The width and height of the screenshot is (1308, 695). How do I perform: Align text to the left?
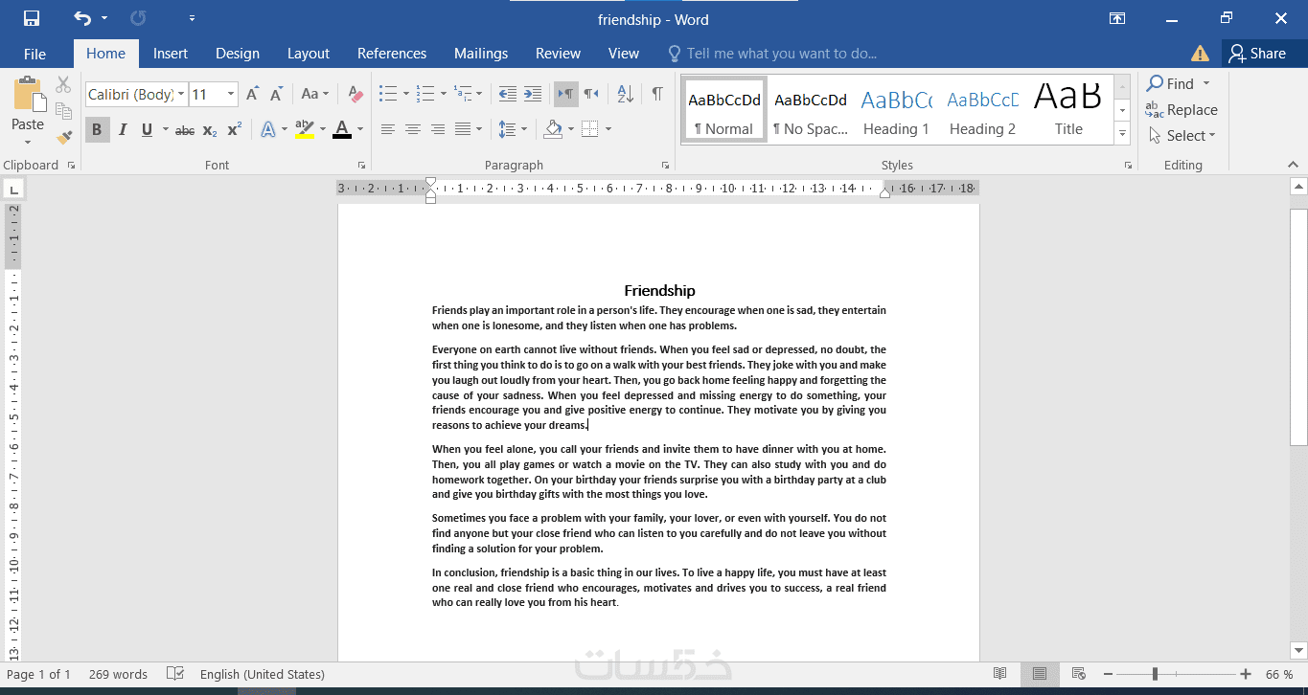click(388, 129)
